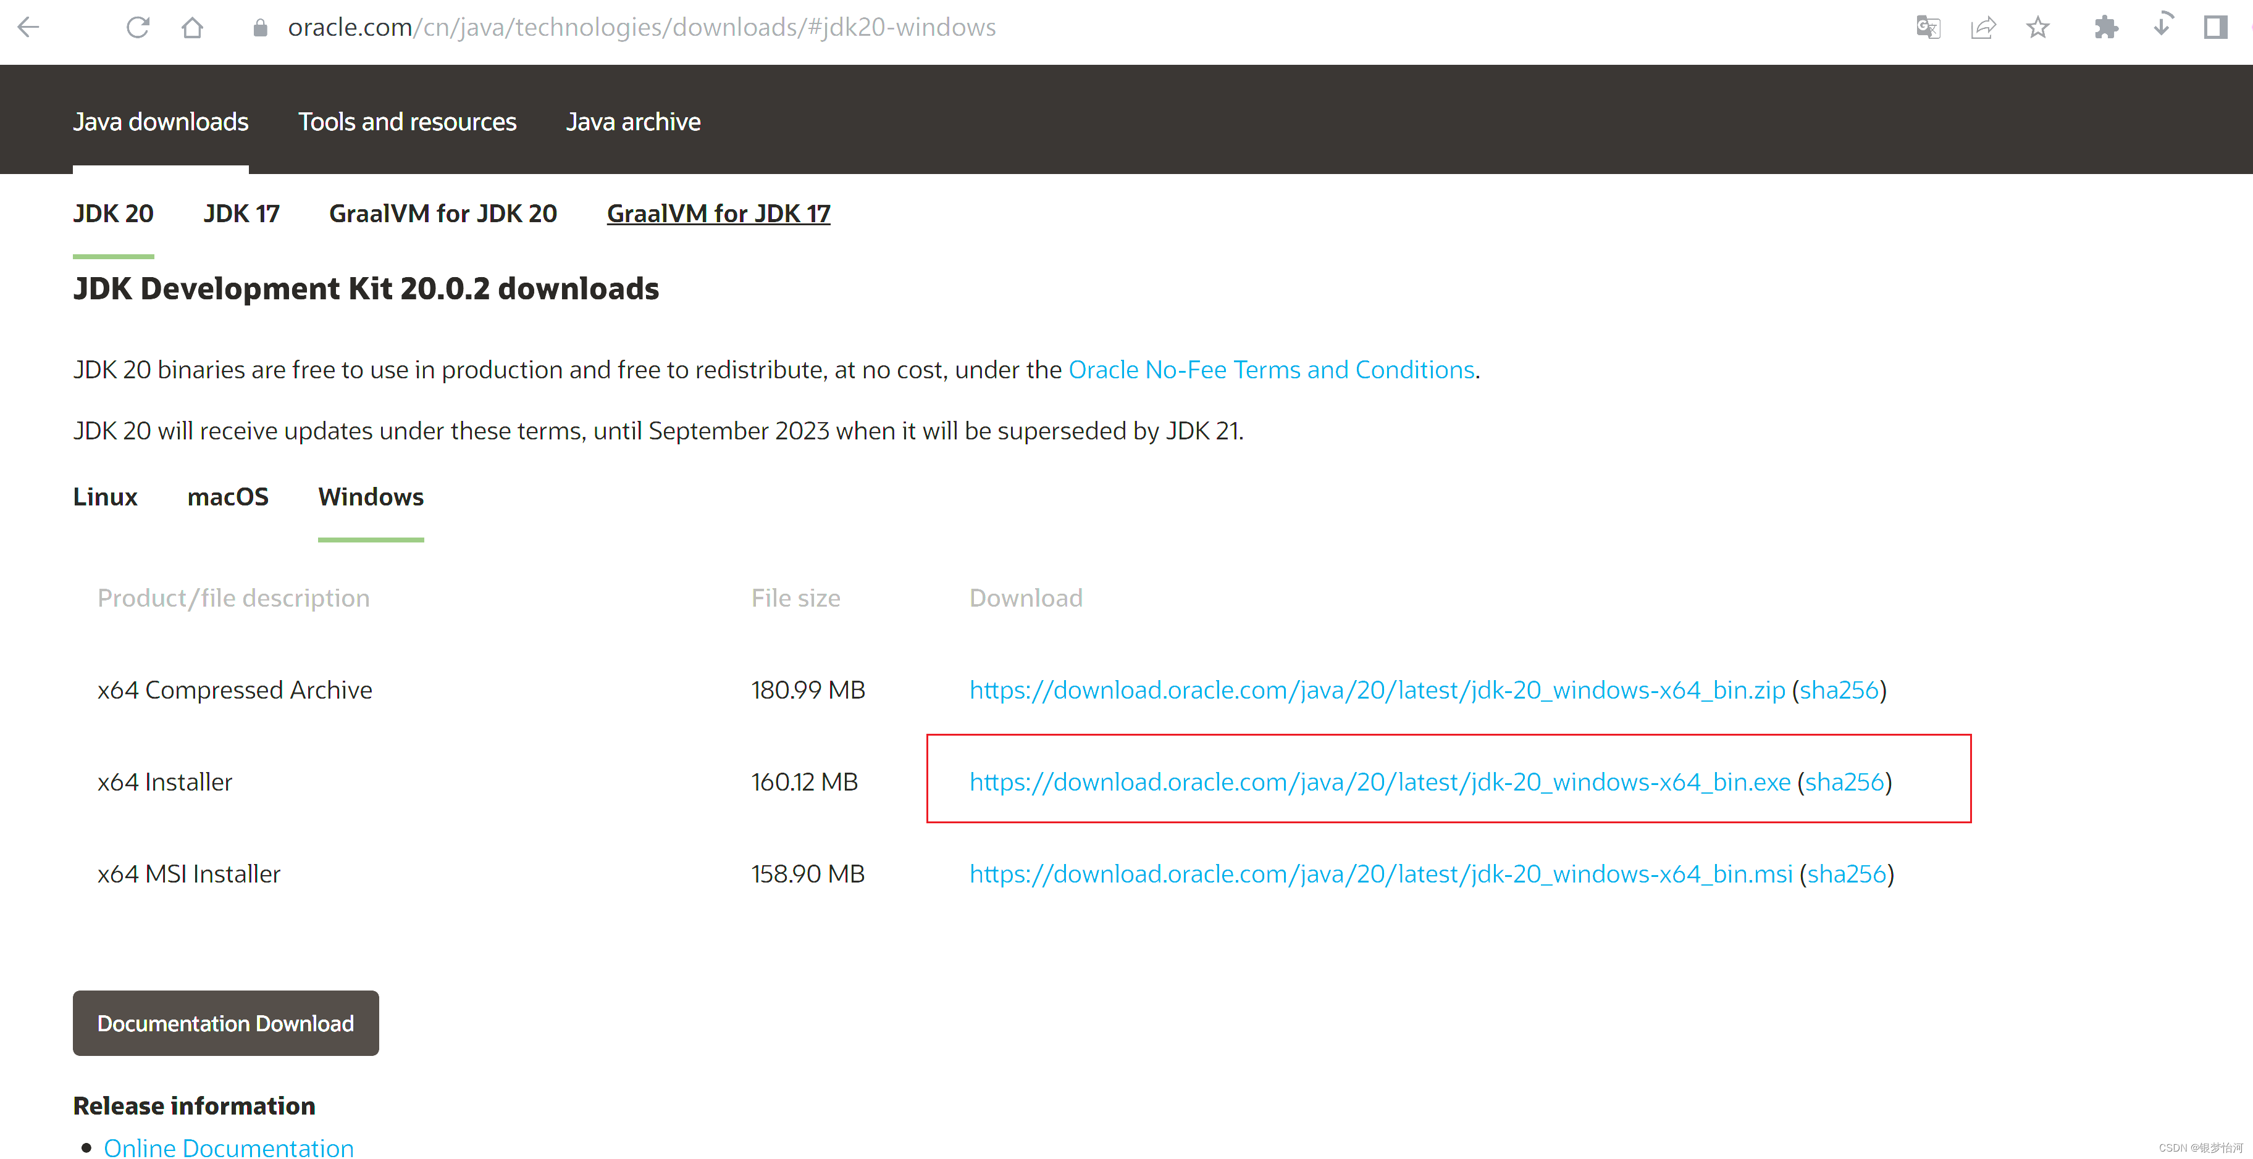Open the translate page icon

(x=1928, y=27)
